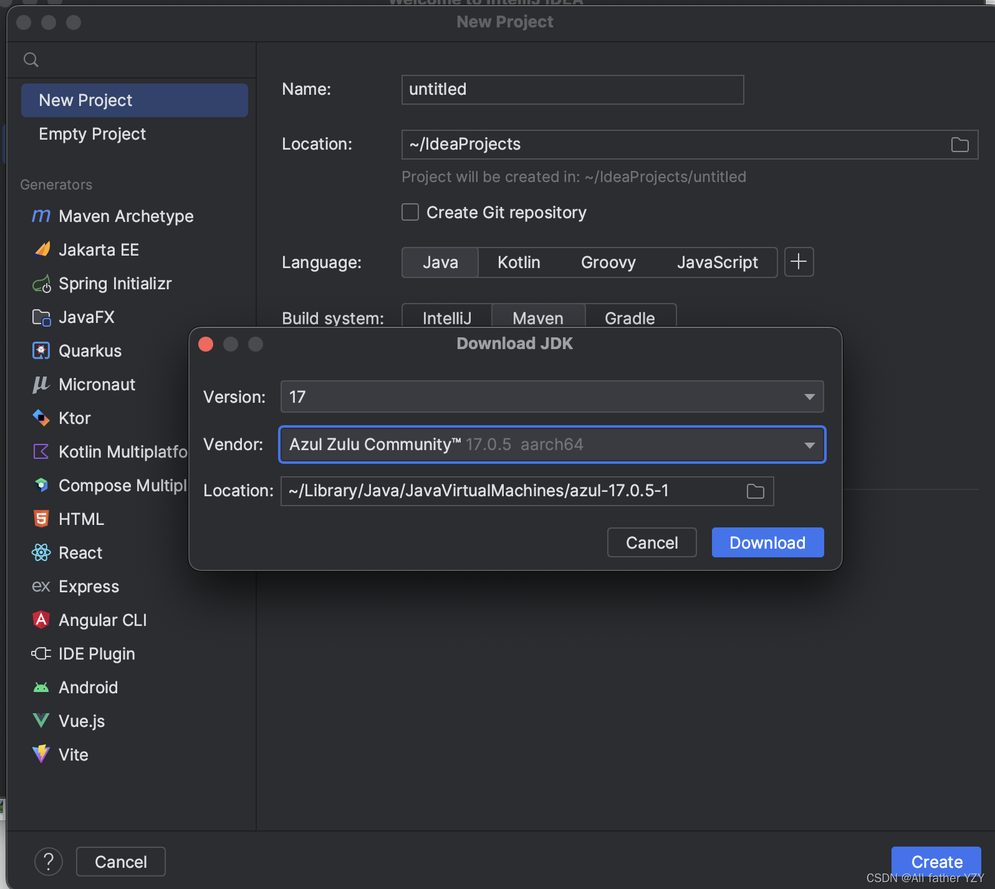The height and width of the screenshot is (889, 995).
Task: Close Download JDK dialog with red button
Action: pyautogui.click(x=206, y=344)
